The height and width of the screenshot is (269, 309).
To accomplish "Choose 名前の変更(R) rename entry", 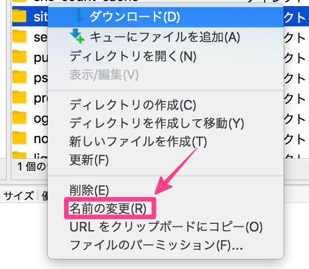I will pos(166,209).
